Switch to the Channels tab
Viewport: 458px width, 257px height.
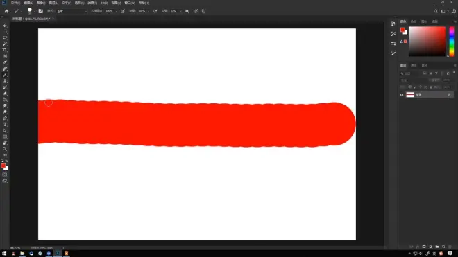pos(414,65)
